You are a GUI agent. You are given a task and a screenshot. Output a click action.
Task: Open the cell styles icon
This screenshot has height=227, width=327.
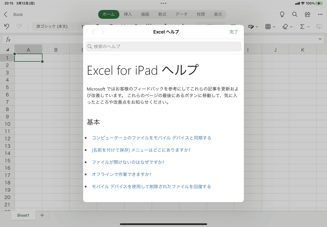[251, 27]
